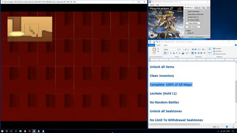This screenshot has width=237, height=133.
Task: Open the About menu in trainer
Action: click(152, 5)
